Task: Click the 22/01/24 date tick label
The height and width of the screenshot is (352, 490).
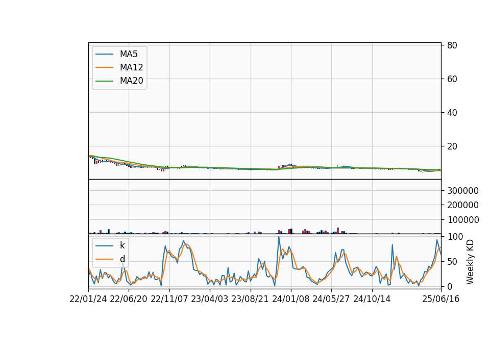Action: pyautogui.click(x=88, y=299)
